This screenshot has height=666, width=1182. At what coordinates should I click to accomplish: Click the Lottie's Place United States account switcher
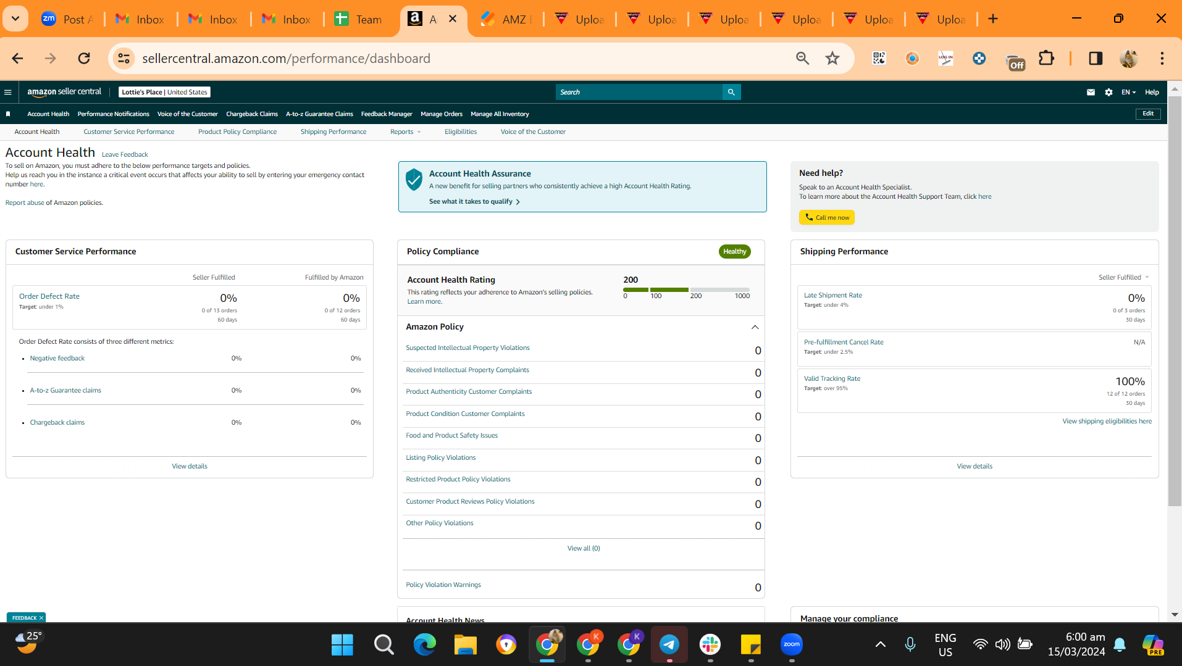164,92
